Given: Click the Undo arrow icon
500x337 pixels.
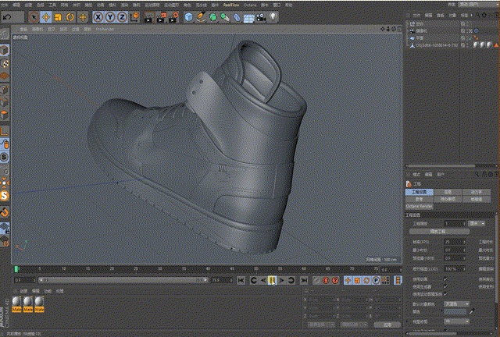Looking at the screenshot, I should click(x=7, y=17).
